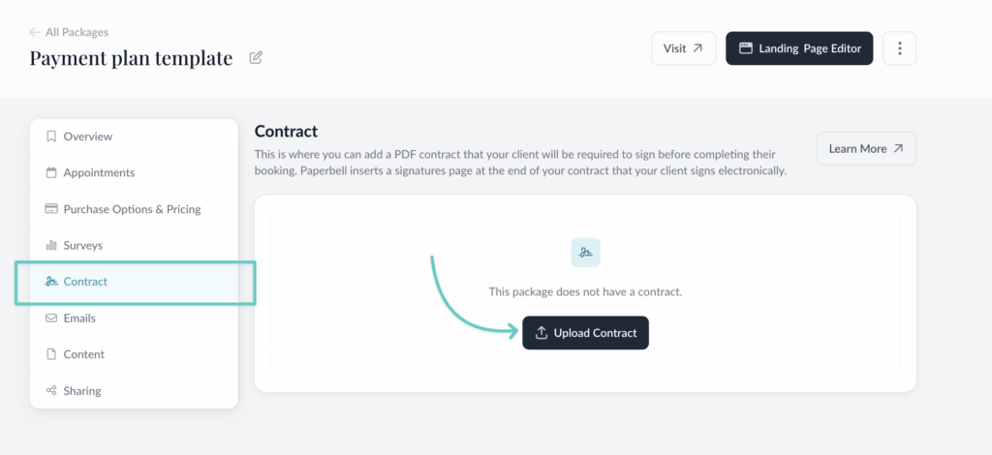
Task: Click the bookmark icon next to Overview
Action: pos(51,136)
